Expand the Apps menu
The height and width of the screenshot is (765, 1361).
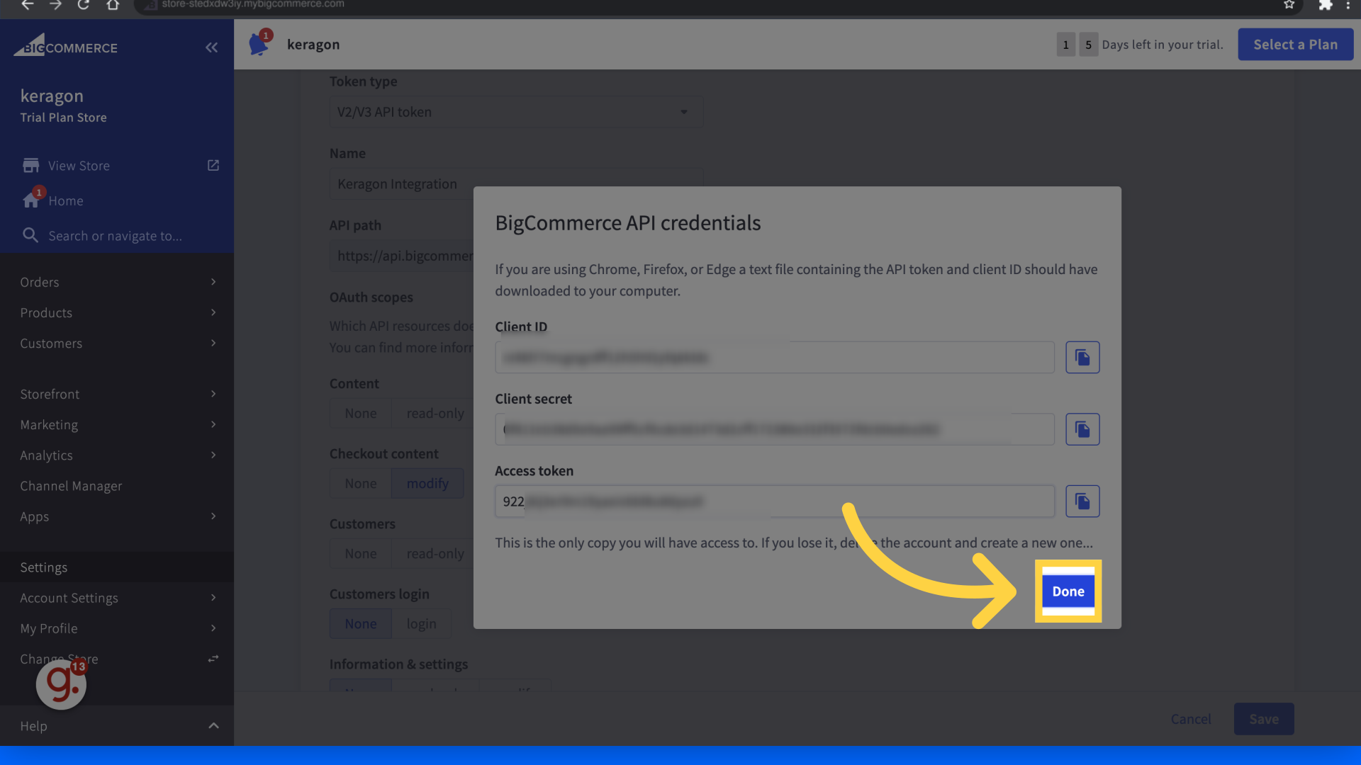(x=117, y=516)
